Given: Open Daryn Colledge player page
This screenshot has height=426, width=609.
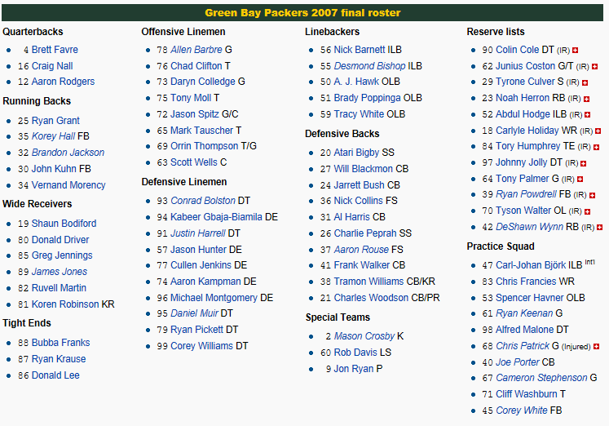Looking at the screenshot, I should click(x=203, y=82).
